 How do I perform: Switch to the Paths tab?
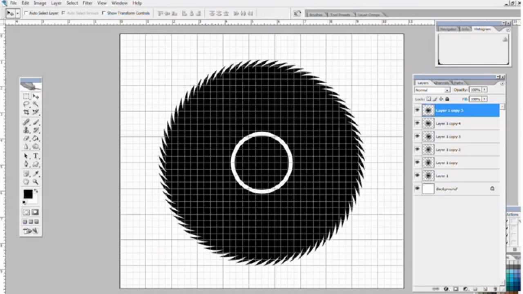(458, 83)
